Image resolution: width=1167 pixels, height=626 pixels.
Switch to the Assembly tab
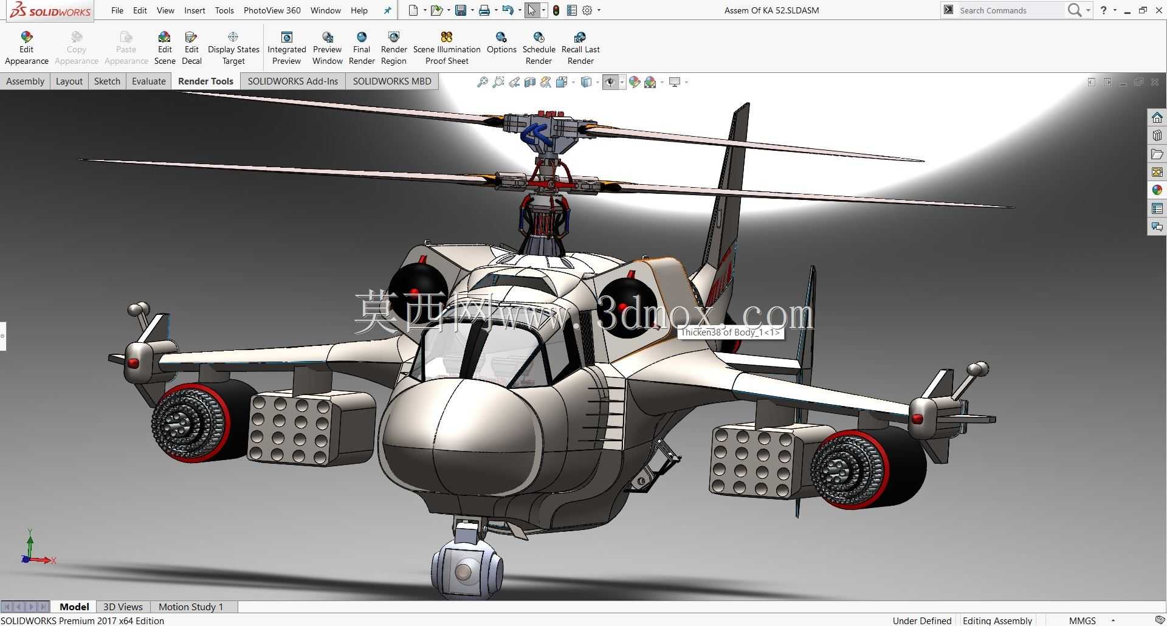(x=25, y=81)
